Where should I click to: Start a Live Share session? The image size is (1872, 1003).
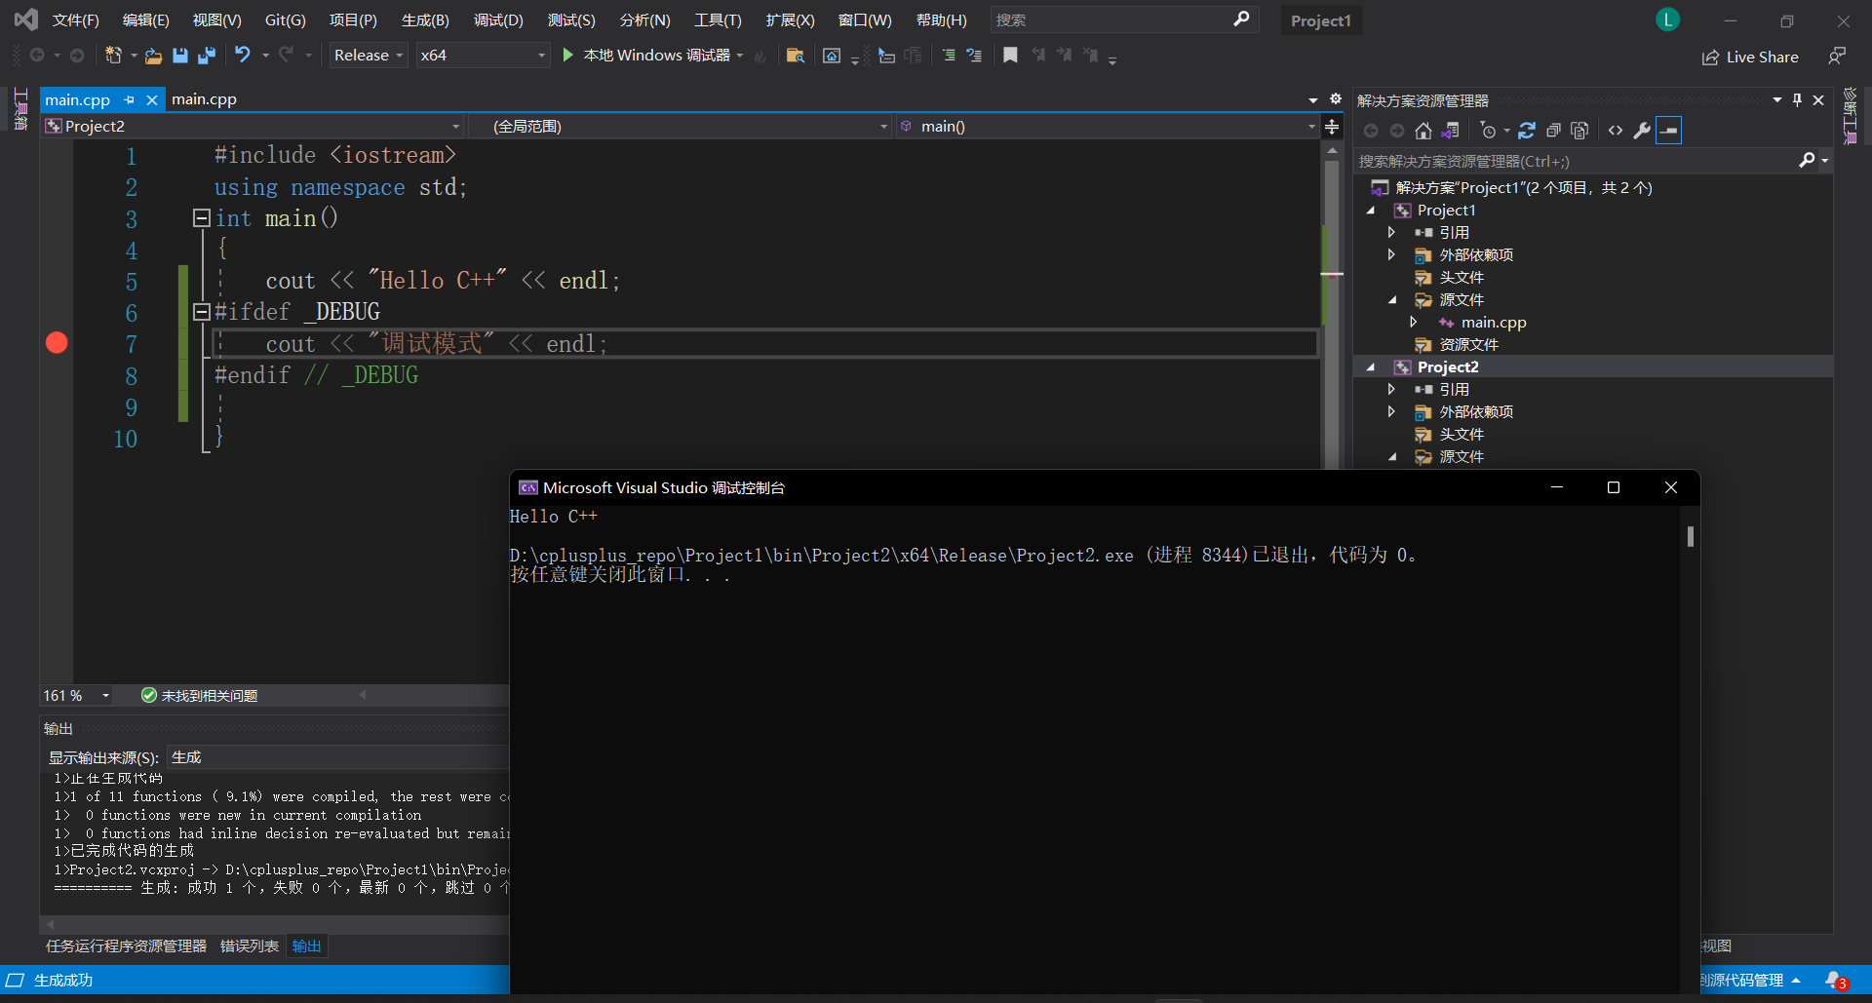tap(1750, 57)
